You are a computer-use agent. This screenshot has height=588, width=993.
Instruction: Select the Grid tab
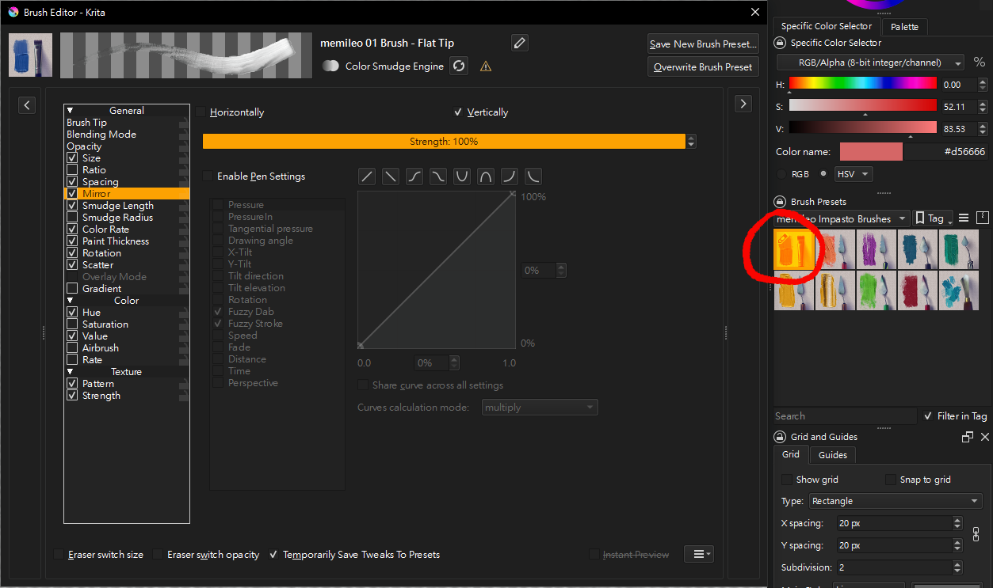click(x=791, y=454)
